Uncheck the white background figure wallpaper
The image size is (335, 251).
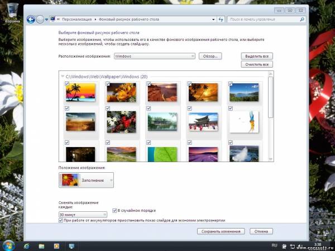click(x=230, y=108)
